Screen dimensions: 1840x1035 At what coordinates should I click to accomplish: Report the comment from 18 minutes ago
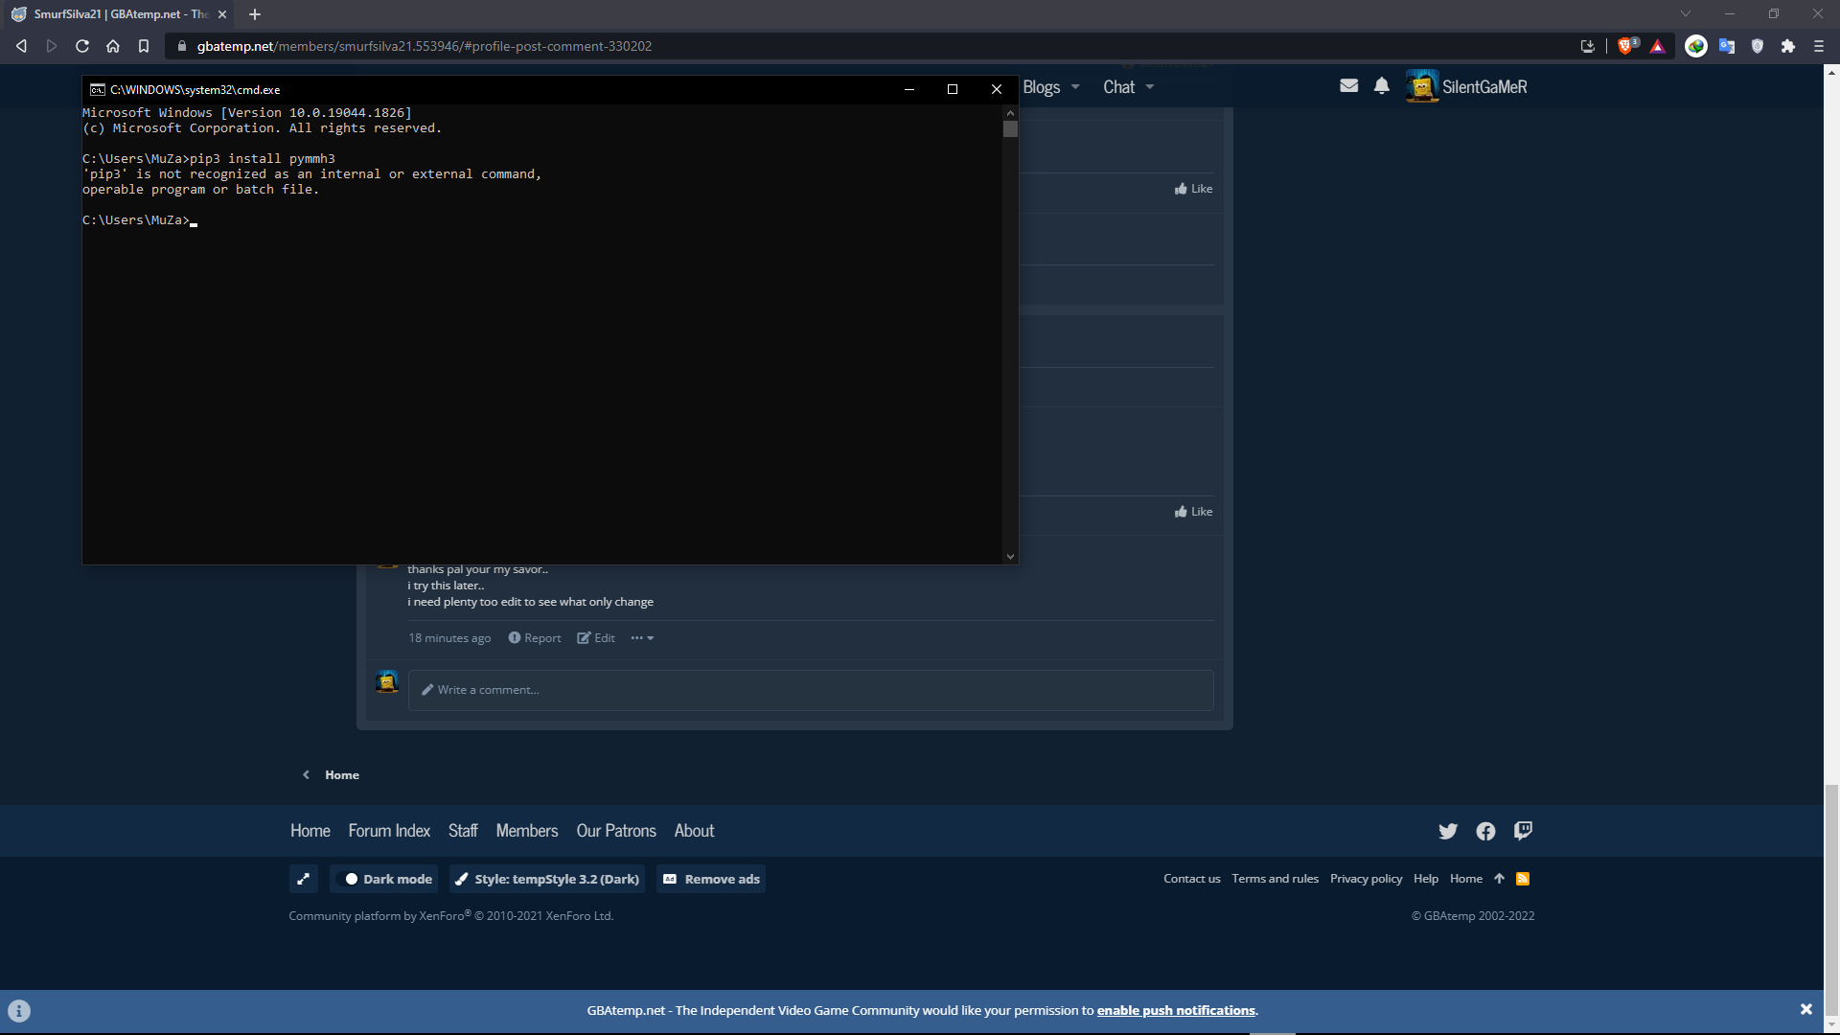pos(535,638)
